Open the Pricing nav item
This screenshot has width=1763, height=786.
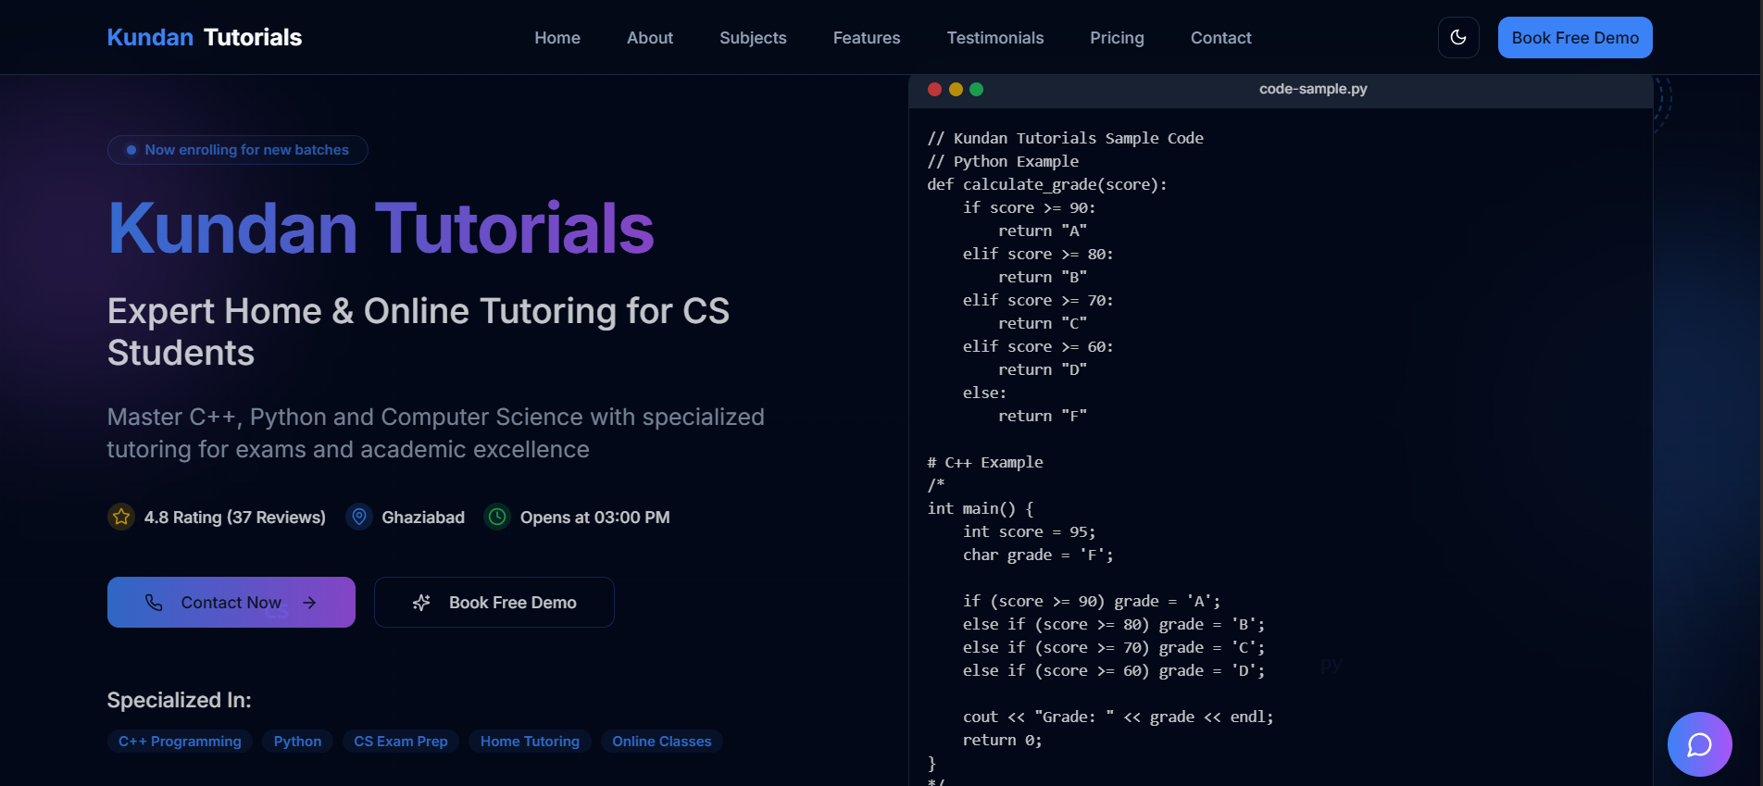point(1117,38)
